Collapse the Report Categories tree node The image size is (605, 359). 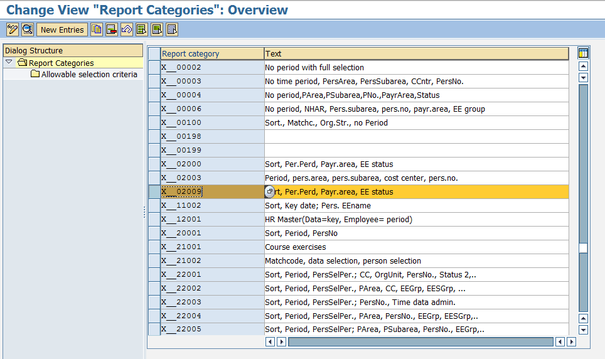point(9,62)
